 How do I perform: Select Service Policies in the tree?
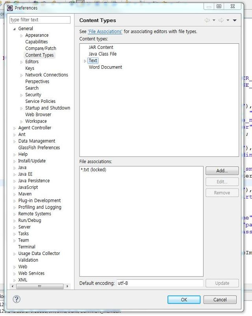[x=40, y=101]
